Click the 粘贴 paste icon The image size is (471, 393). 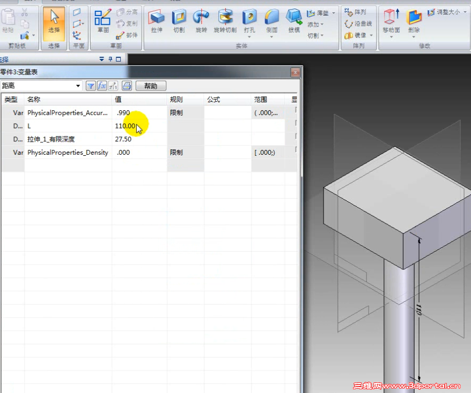pos(8,20)
